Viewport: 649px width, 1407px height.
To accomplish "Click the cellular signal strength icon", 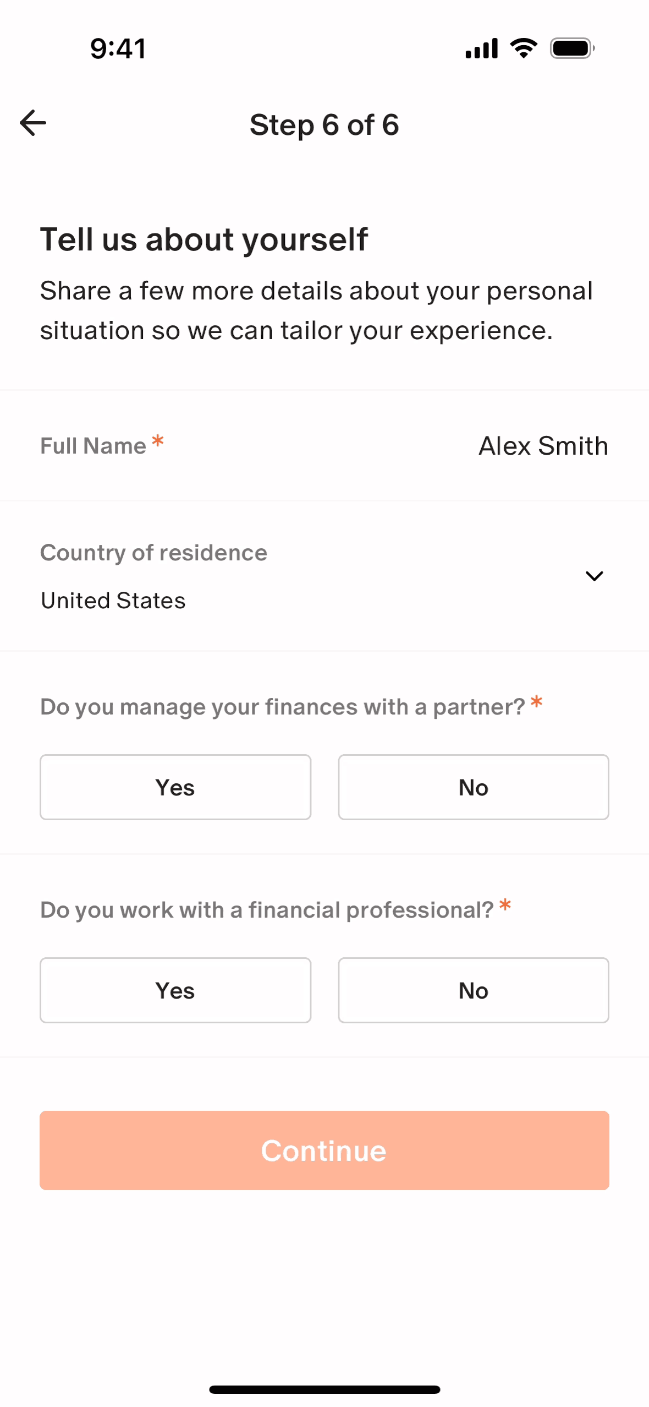I will [481, 48].
